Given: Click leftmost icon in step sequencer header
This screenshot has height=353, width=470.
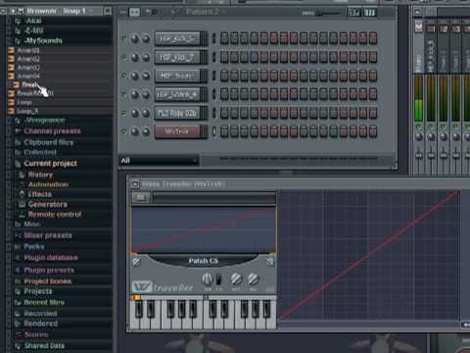Looking at the screenshot, I should click(x=123, y=12).
